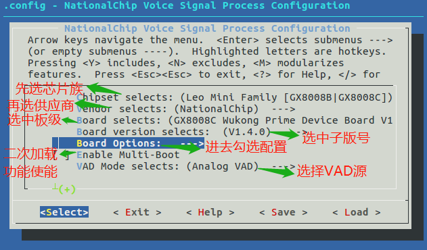Click the red 先选芯片族 annotation
Viewport: 427px width, 250px height.
tap(49, 89)
